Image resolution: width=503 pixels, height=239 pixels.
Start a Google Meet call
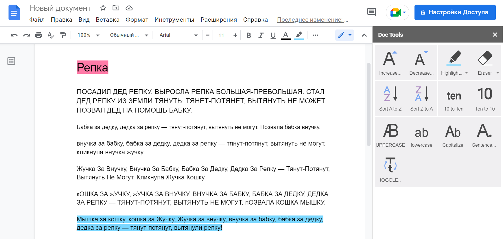[x=397, y=12]
